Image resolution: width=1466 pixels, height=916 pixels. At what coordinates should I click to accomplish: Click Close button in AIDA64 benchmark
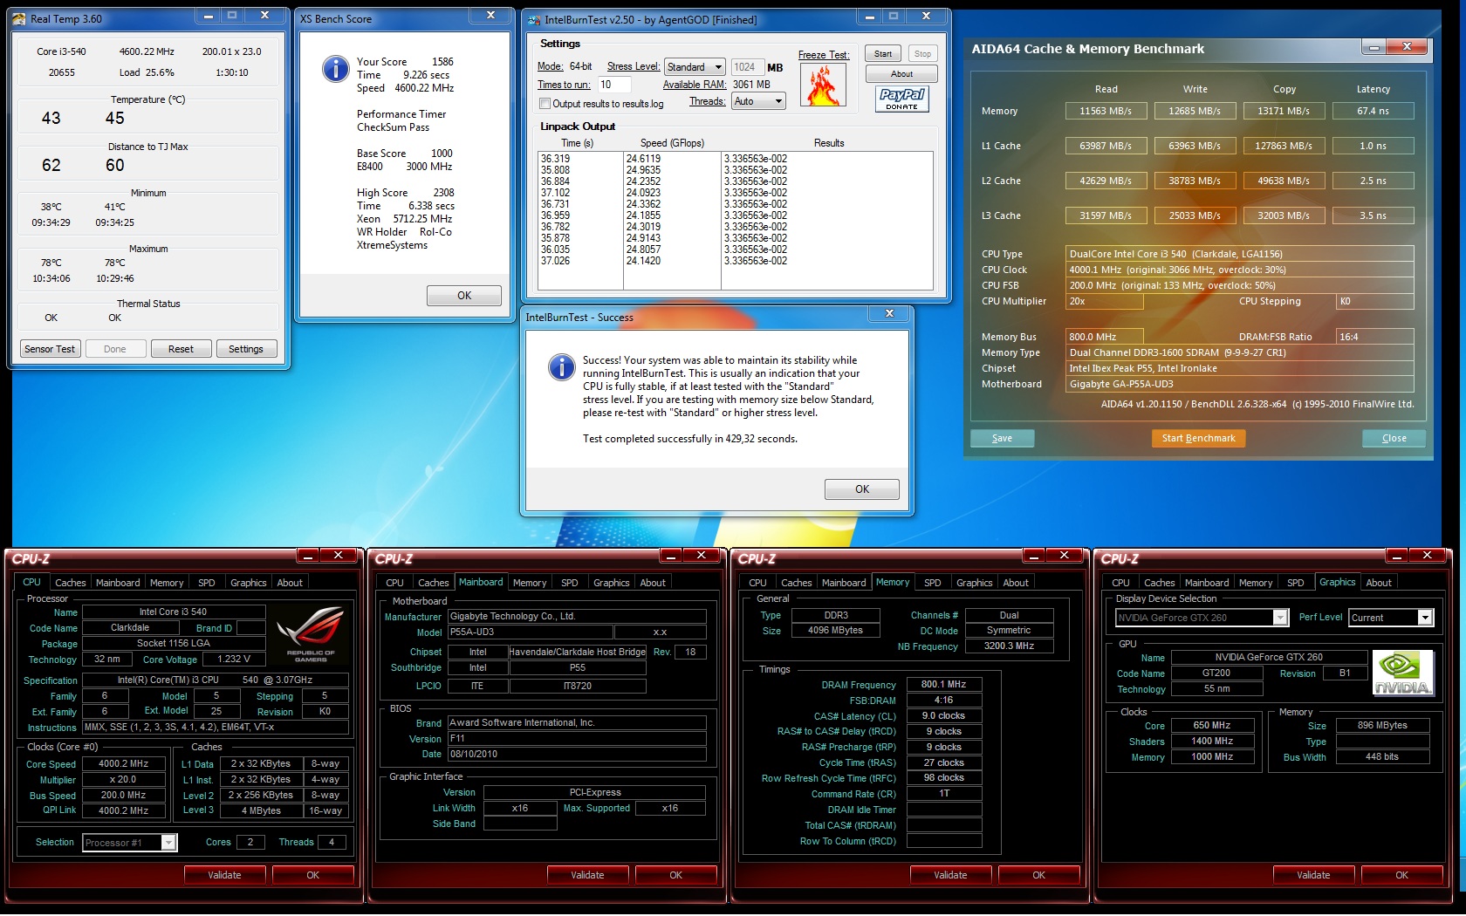(x=1394, y=439)
